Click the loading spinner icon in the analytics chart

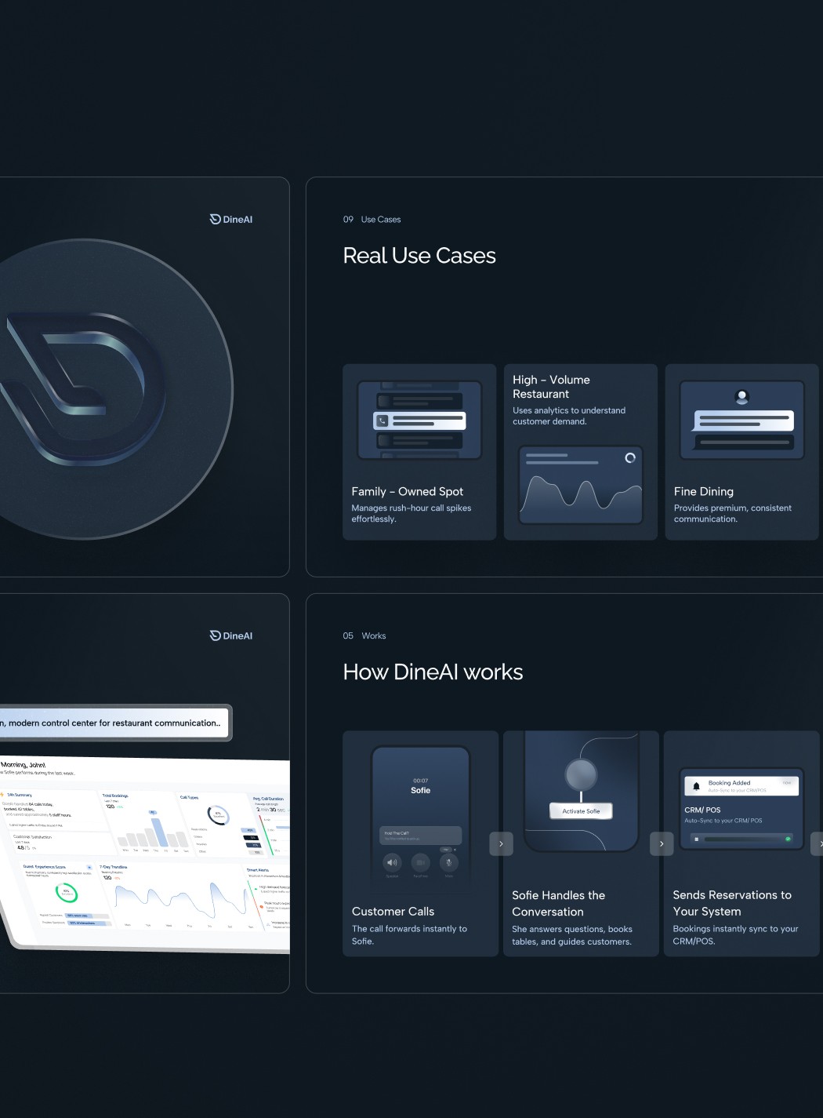(x=630, y=457)
